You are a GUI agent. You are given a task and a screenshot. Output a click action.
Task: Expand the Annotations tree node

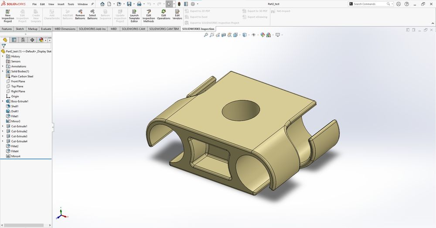coord(3,66)
